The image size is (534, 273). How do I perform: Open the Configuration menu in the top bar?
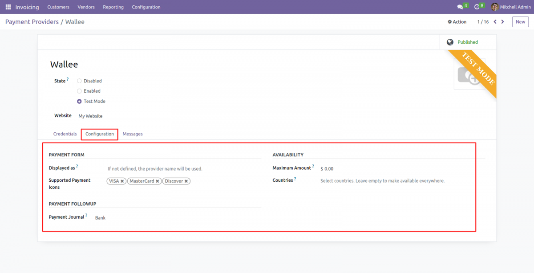click(146, 7)
